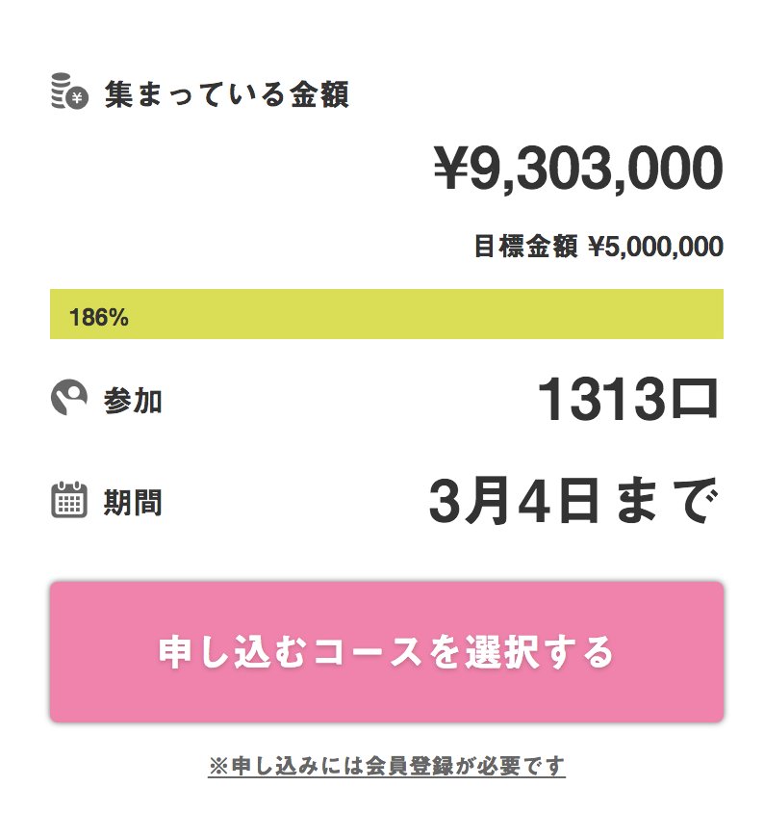Click the yen coin stack icon
The image size is (764, 813).
point(68,92)
